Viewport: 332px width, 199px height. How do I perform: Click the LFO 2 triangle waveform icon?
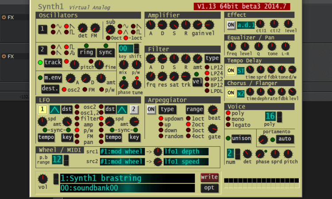click(x=122, y=109)
